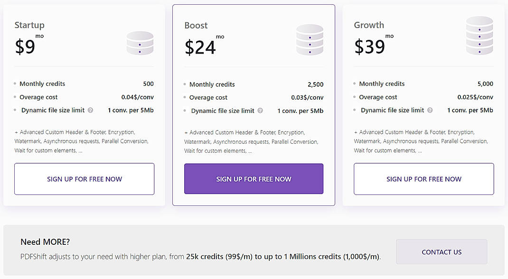Click the Boost plan title
The image size is (508, 279).
click(x=196, y=25)
